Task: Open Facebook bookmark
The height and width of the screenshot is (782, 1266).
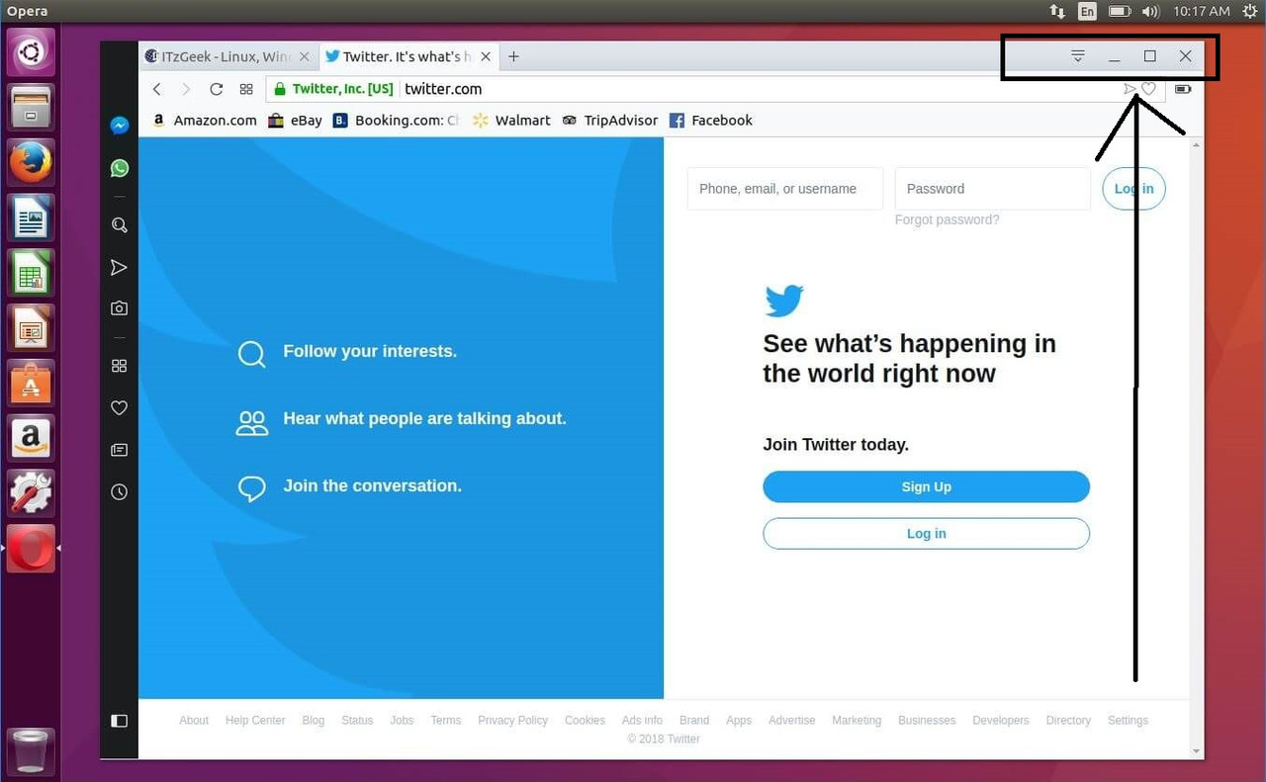Action: coord(711,121)
